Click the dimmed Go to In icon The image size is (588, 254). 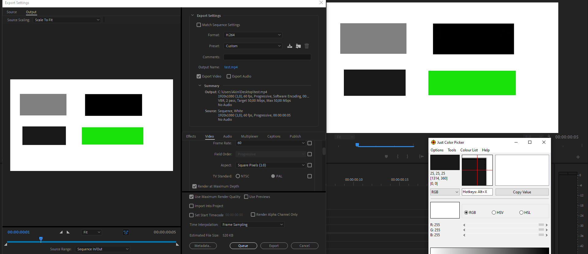(x=421, y=157)
